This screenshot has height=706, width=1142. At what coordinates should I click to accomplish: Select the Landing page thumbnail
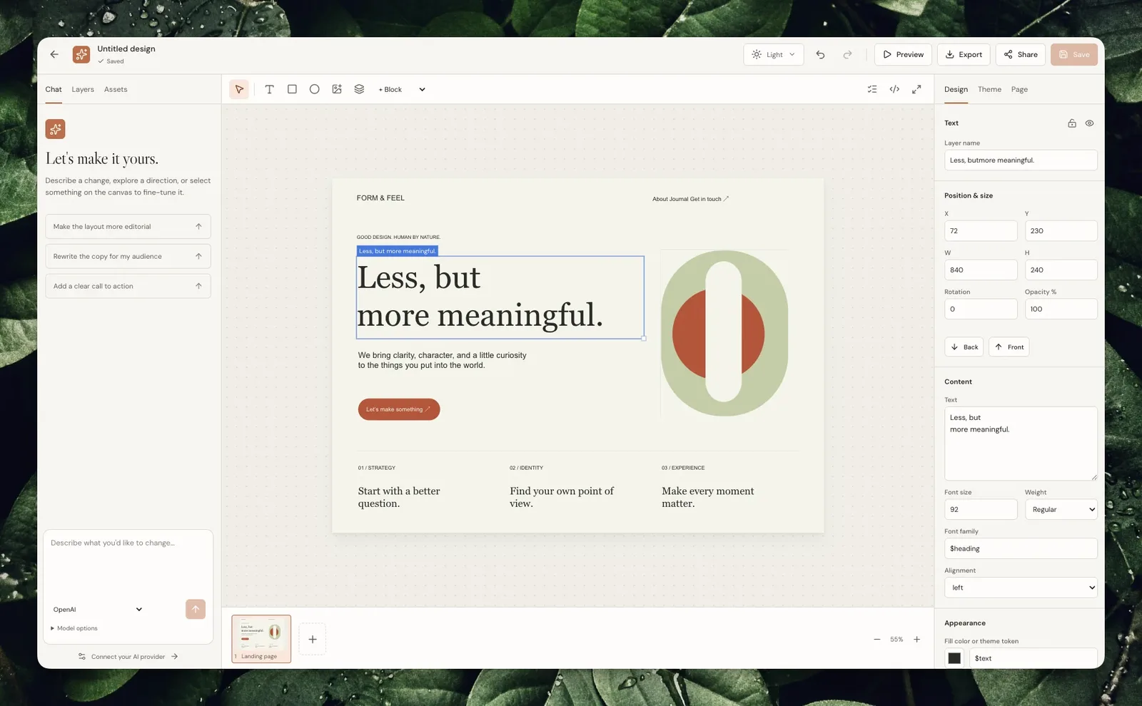(261, 639)
